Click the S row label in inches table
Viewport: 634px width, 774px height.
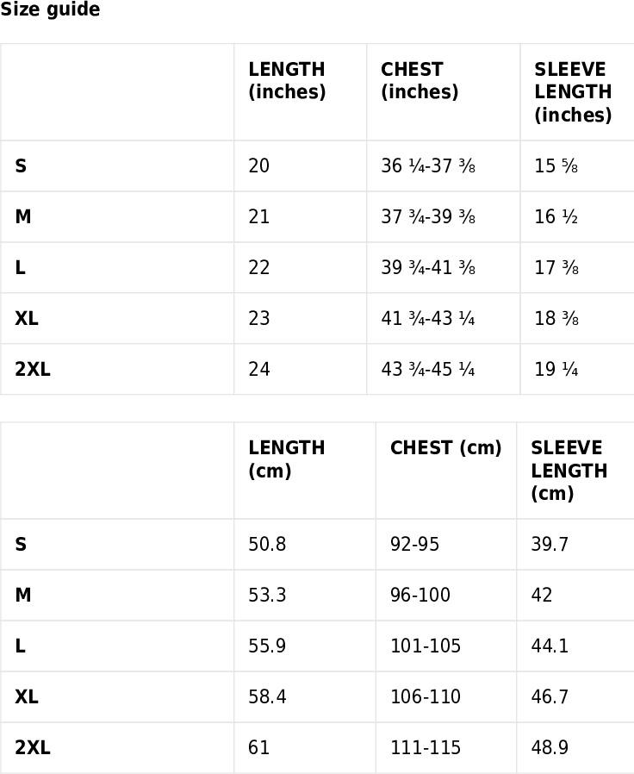click(x=21, y=165)
